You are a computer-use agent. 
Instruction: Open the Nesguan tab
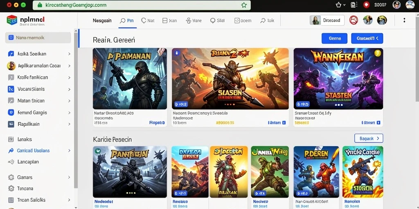click(x=102, y=20)
